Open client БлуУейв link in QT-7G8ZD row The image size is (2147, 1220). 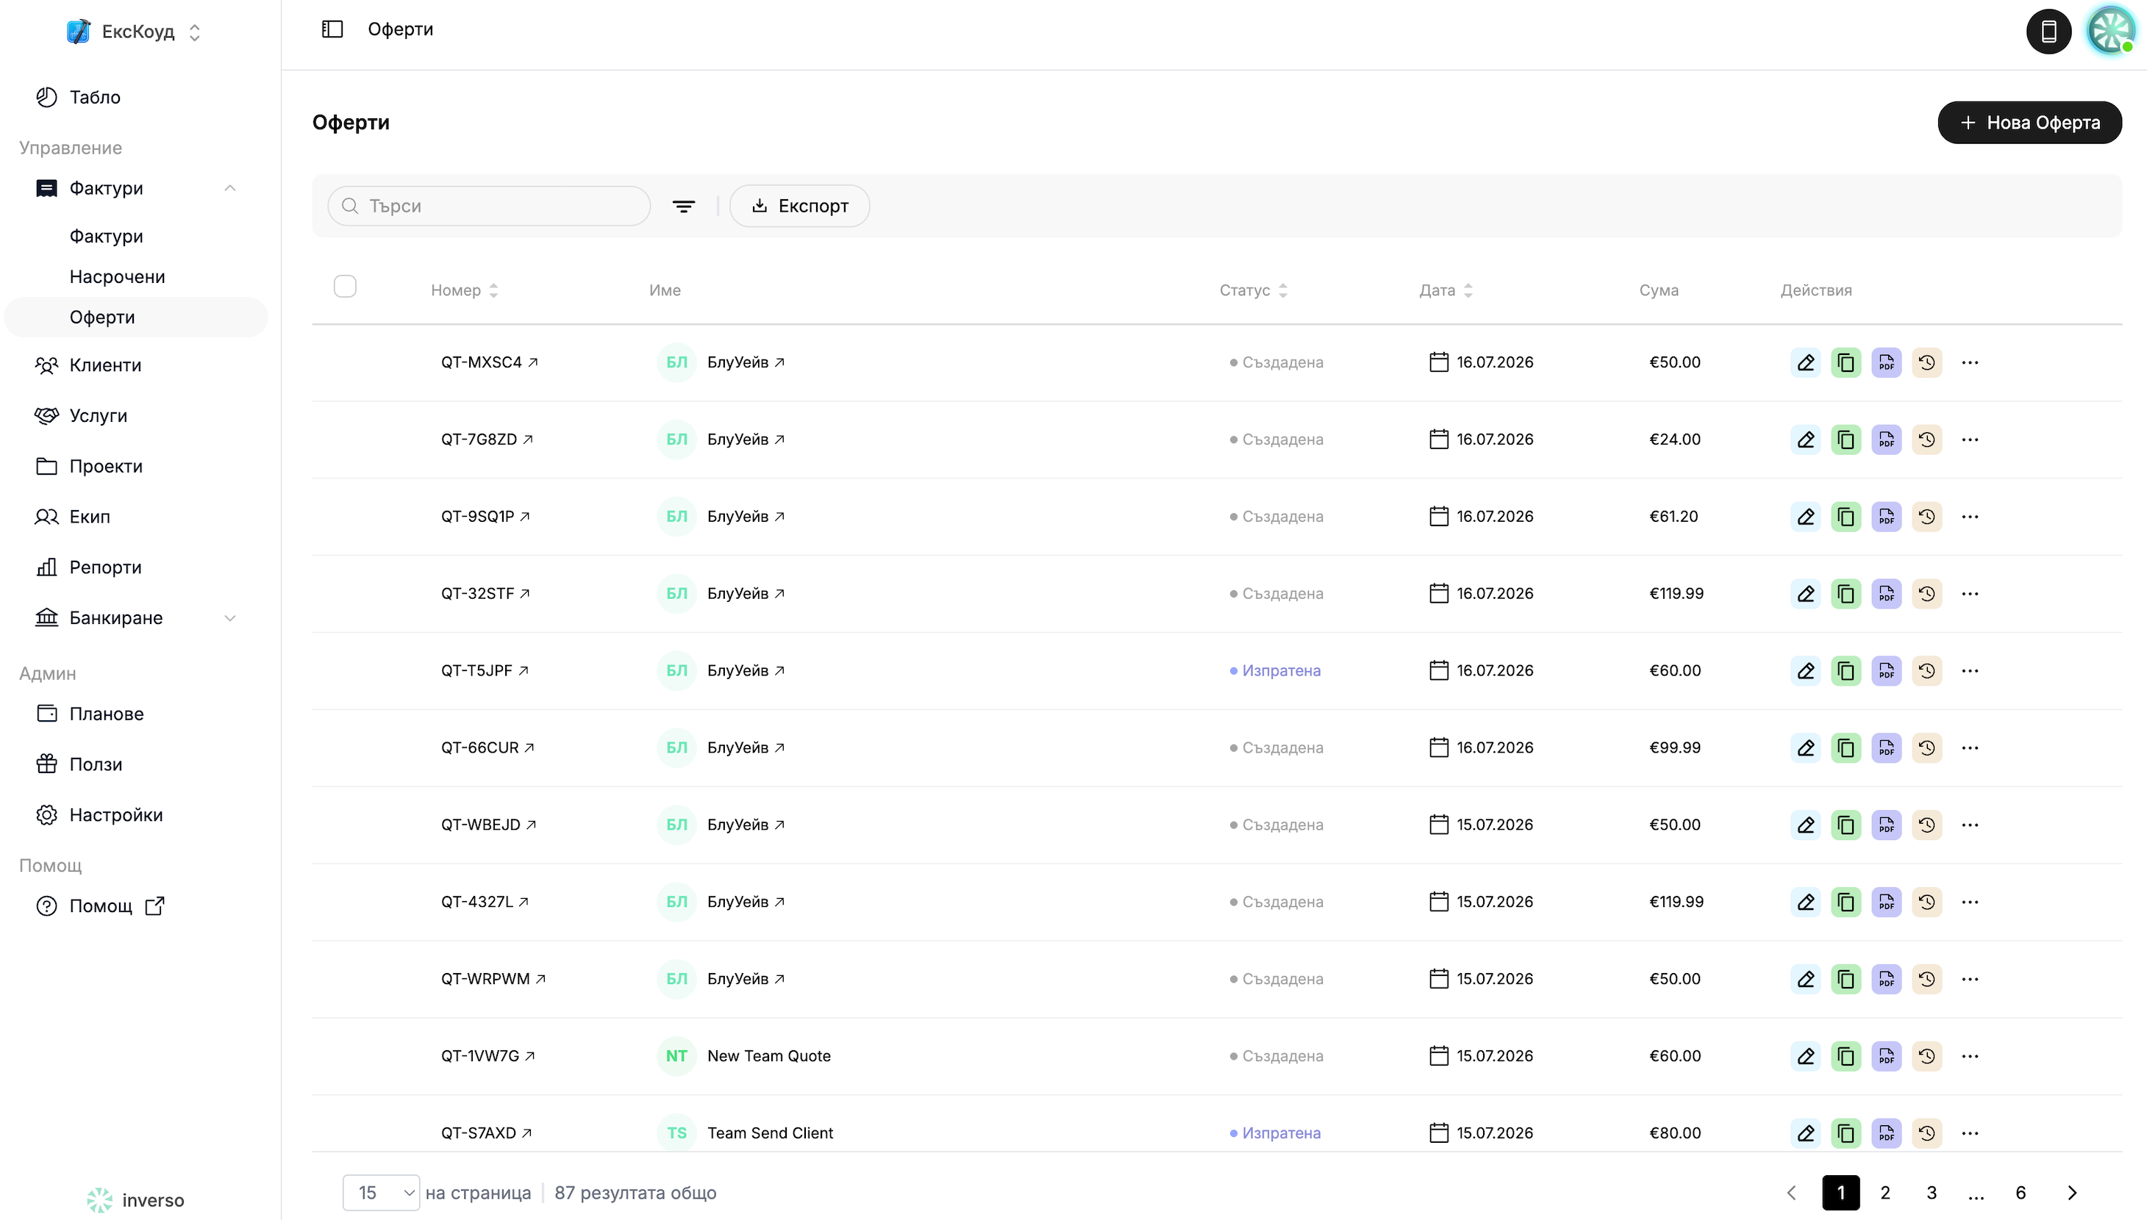[746, 440]
